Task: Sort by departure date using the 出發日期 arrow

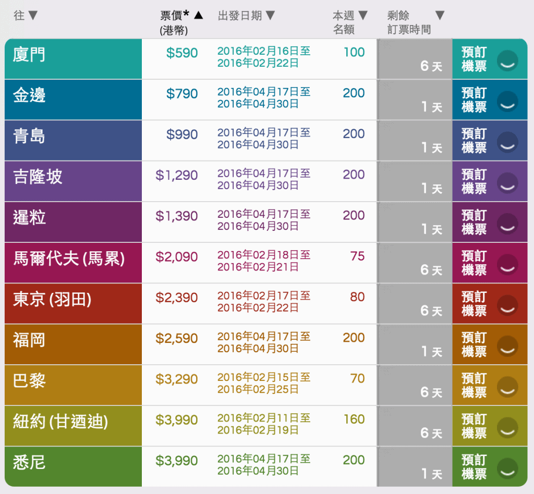Action: click(x=270, y=16)
